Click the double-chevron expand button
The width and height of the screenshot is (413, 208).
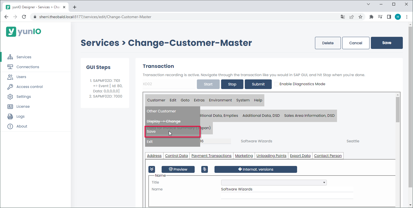click(x=152, y=169)
